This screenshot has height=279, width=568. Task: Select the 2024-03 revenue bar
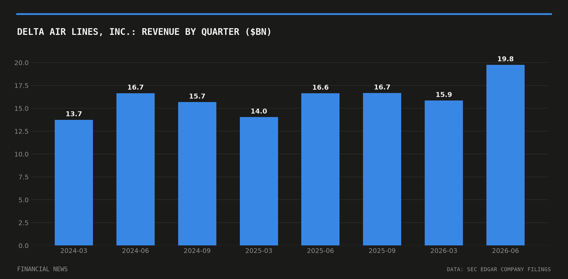(74, 183)
